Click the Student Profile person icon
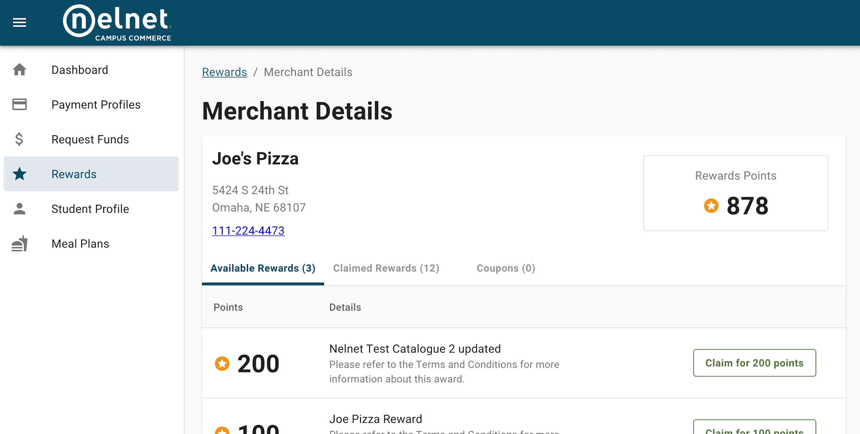The height and width of the screenshot is (434, 860). (x=19, y=209)
